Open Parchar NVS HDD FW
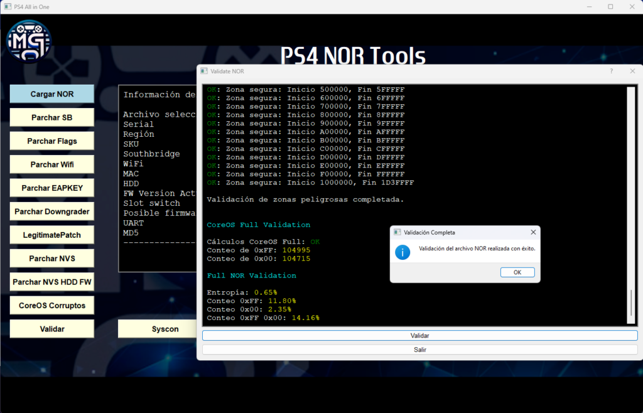The height and width of the screenshot is (413, 643). click(52, 282)
